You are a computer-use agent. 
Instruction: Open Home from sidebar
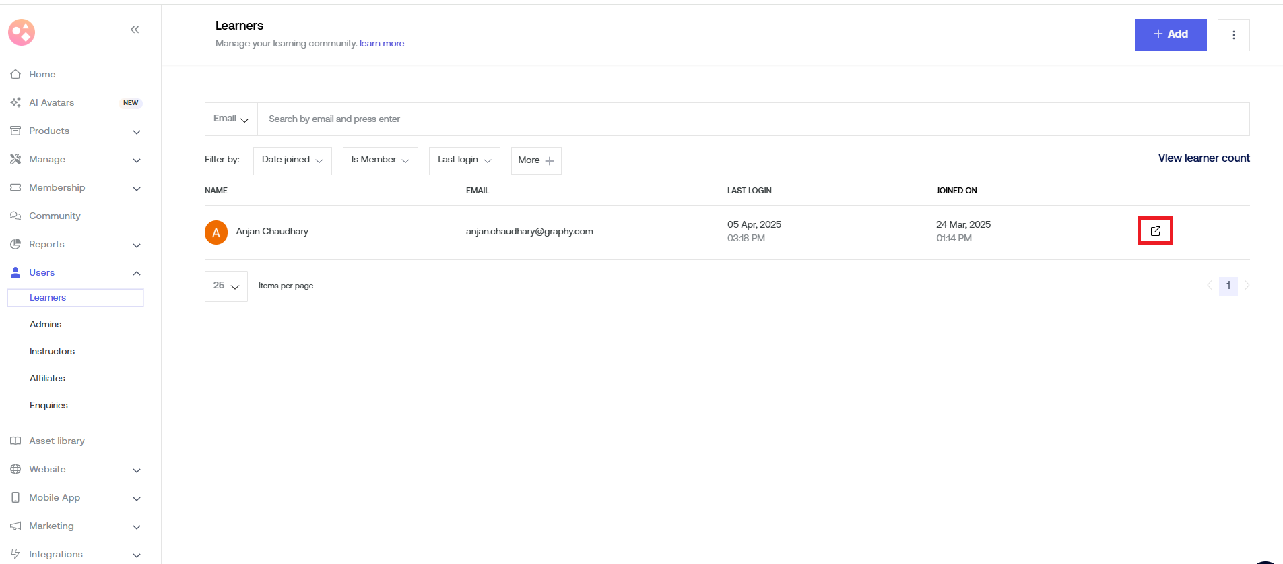pyautogui.click(x=42, y=74)
